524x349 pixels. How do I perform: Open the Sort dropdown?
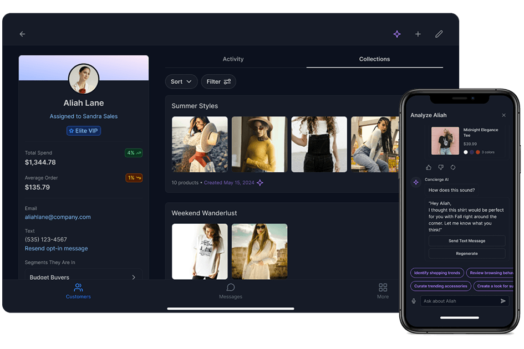coord(181,81)
